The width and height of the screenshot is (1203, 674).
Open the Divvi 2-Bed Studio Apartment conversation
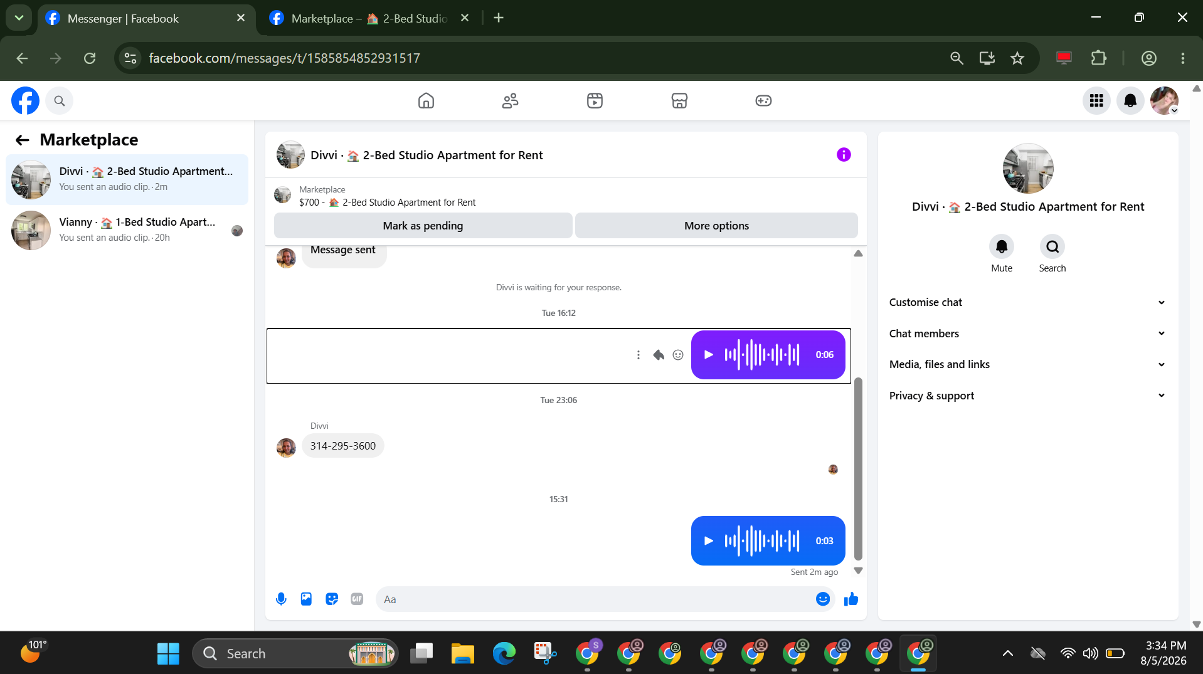[127, 179]
